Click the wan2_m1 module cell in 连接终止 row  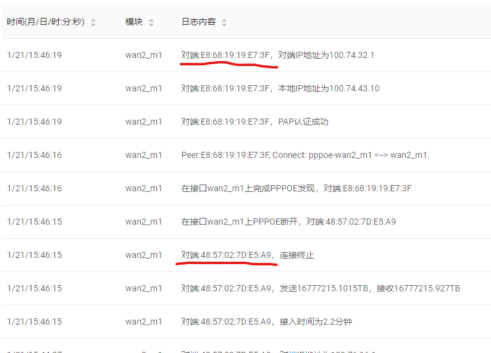pos(143,255)
